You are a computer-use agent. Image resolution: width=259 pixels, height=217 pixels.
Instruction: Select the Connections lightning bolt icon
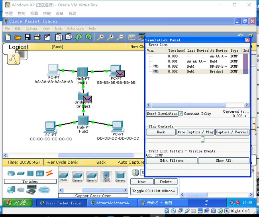coord(49,173)
